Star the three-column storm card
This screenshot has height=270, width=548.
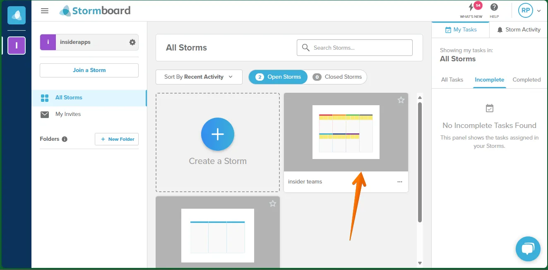[x=272, y=204]
